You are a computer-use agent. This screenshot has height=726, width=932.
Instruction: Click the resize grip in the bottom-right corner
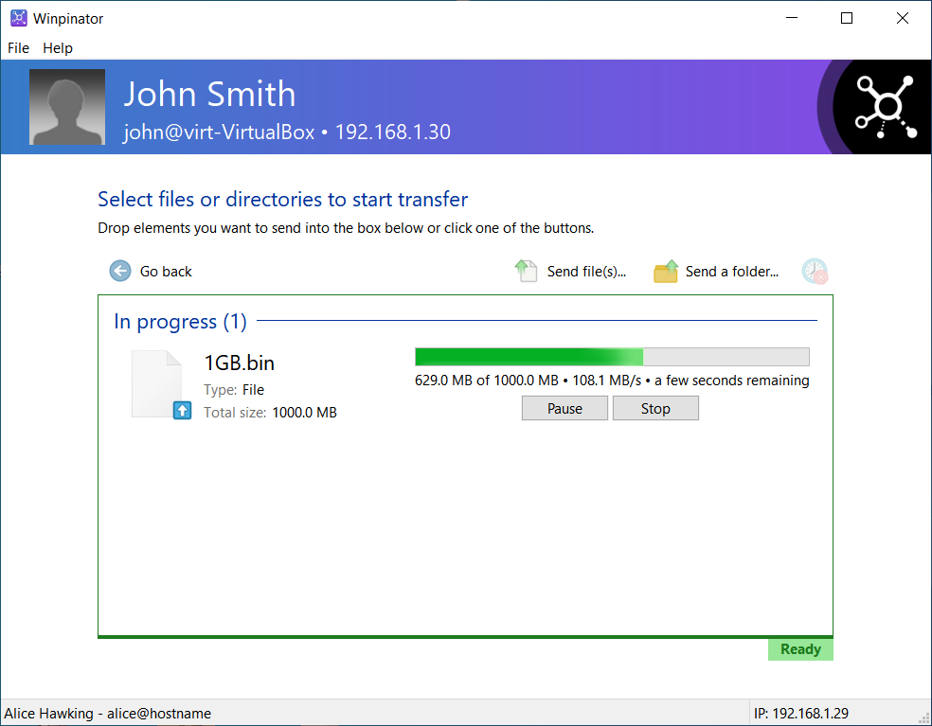tap(925, 719)
